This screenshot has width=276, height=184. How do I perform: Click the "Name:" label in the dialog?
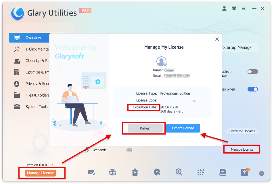[x=158, y=70]
